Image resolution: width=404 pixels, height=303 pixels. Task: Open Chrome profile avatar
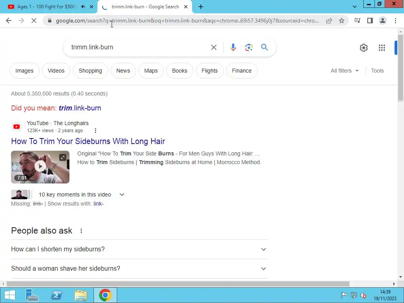pos(383,21)
